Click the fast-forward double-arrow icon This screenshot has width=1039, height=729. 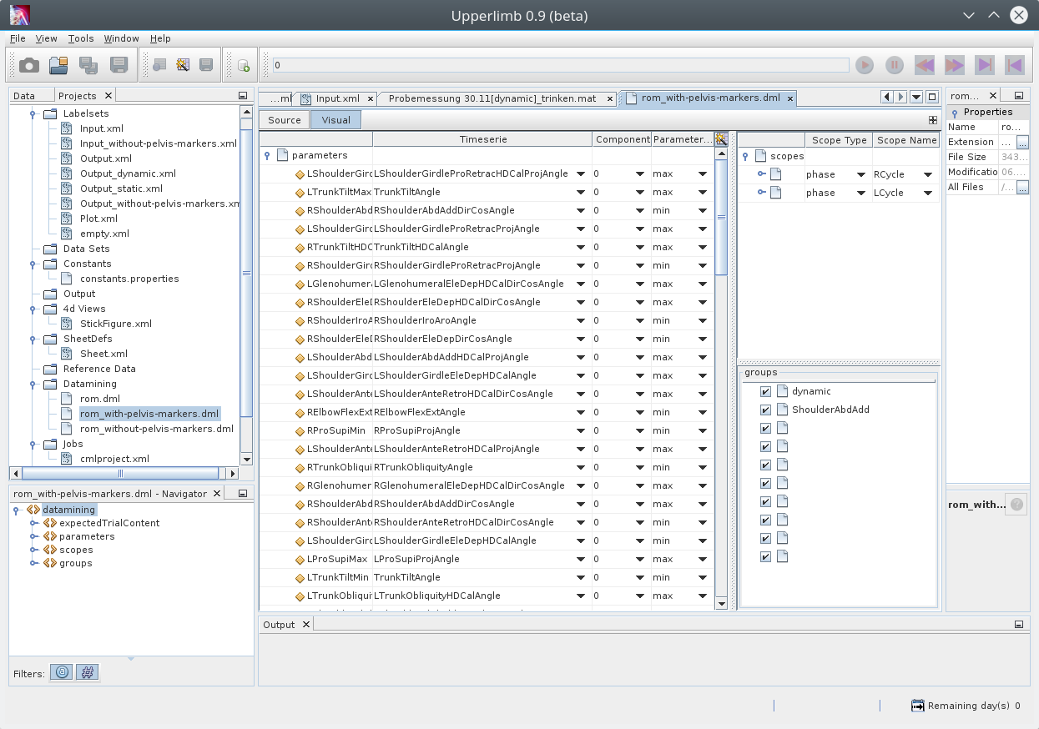coord(955,65)
